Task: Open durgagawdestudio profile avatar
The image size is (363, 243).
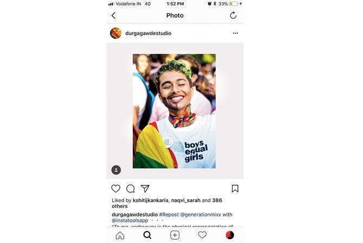Action: coord(116,33)
